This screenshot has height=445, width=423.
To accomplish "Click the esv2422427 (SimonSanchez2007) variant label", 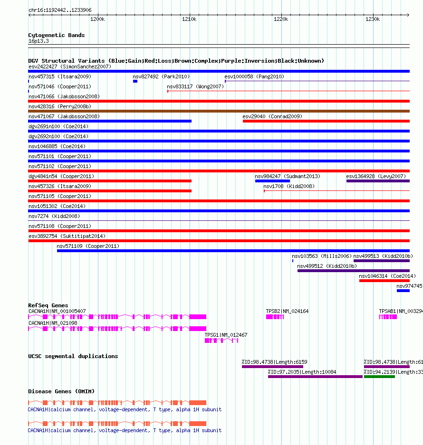I will pos(70,66).
